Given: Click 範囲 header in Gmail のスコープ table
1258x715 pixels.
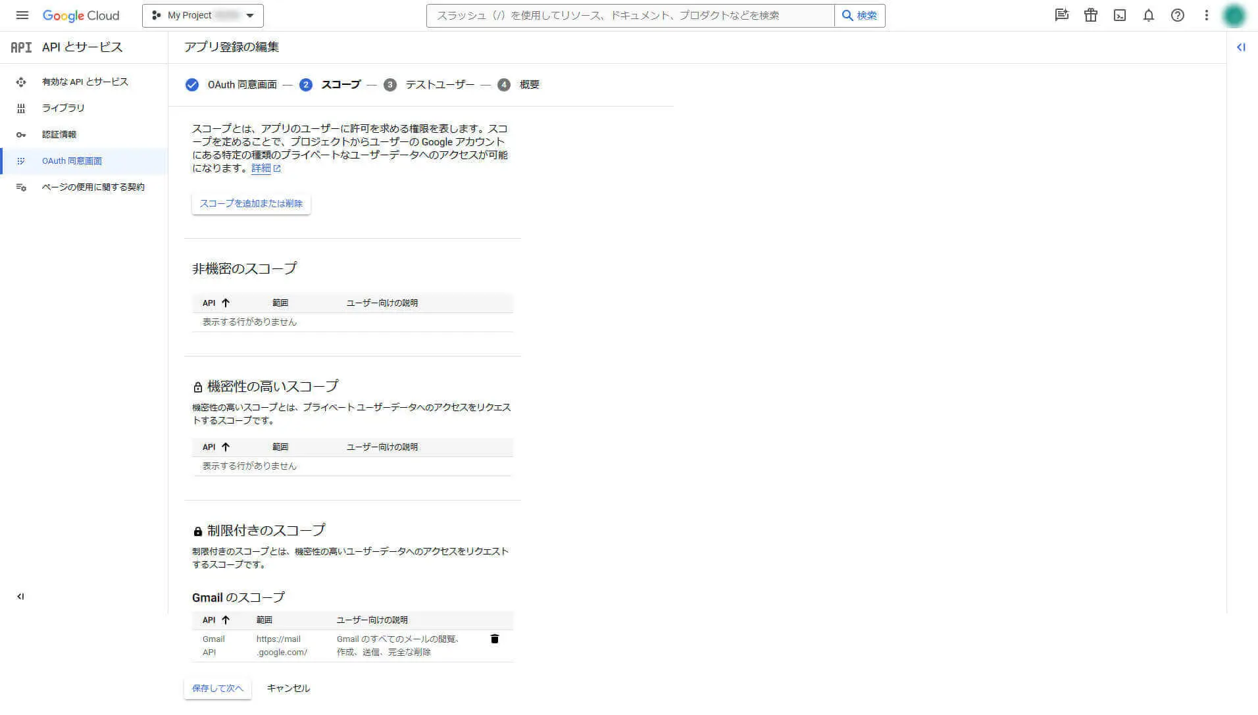Looking at the screenshot, I should pos(264,620).
